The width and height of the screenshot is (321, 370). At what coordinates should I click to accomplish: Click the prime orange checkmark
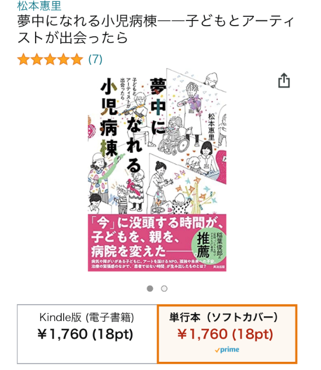(217, 350)
